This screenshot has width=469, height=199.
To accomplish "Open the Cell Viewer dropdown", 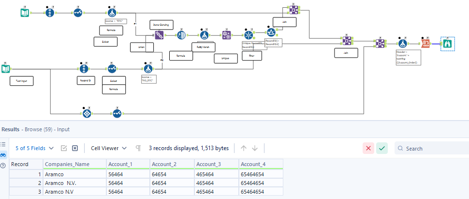I will click(109, 148).
